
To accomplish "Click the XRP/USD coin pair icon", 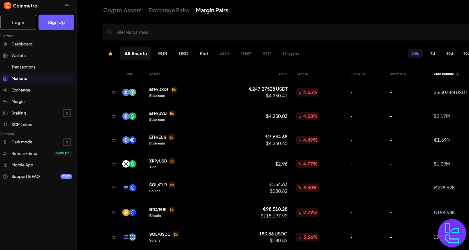I will click(129, 164).
